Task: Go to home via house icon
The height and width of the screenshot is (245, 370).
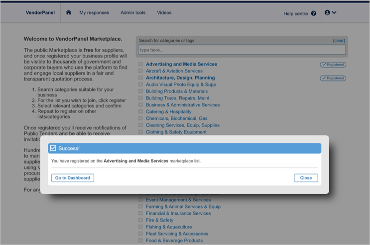Action: [68, 12]
